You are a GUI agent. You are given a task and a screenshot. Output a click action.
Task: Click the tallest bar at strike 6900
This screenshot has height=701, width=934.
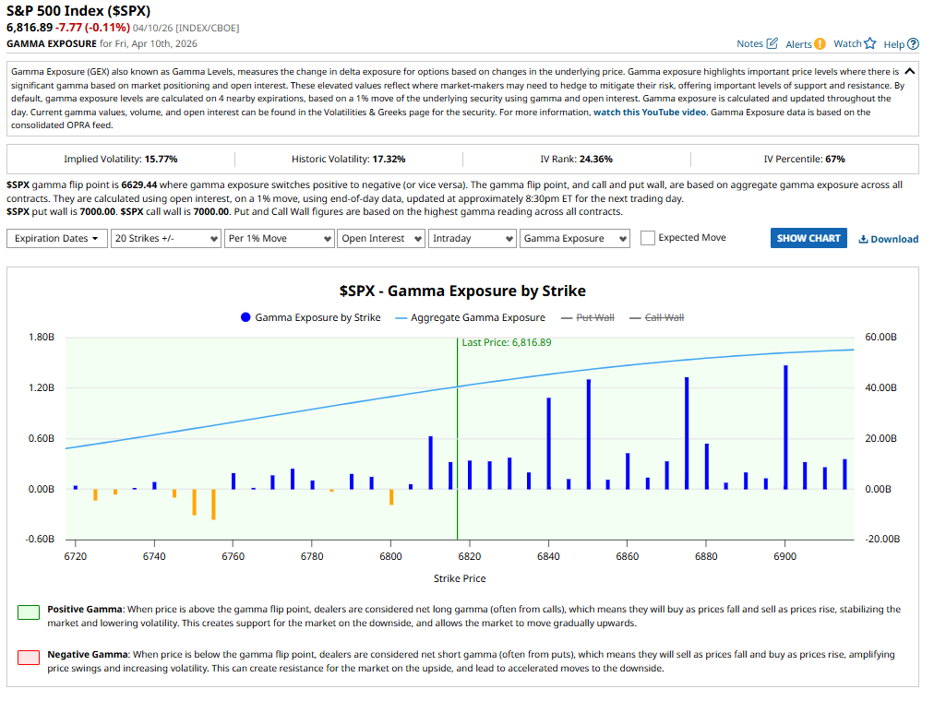click(785, 426)
